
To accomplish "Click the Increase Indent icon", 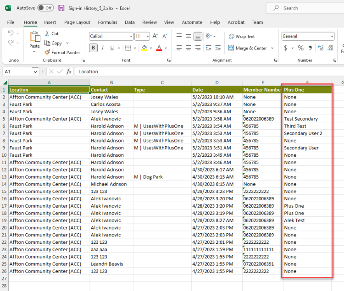I will tap(218, 48).
